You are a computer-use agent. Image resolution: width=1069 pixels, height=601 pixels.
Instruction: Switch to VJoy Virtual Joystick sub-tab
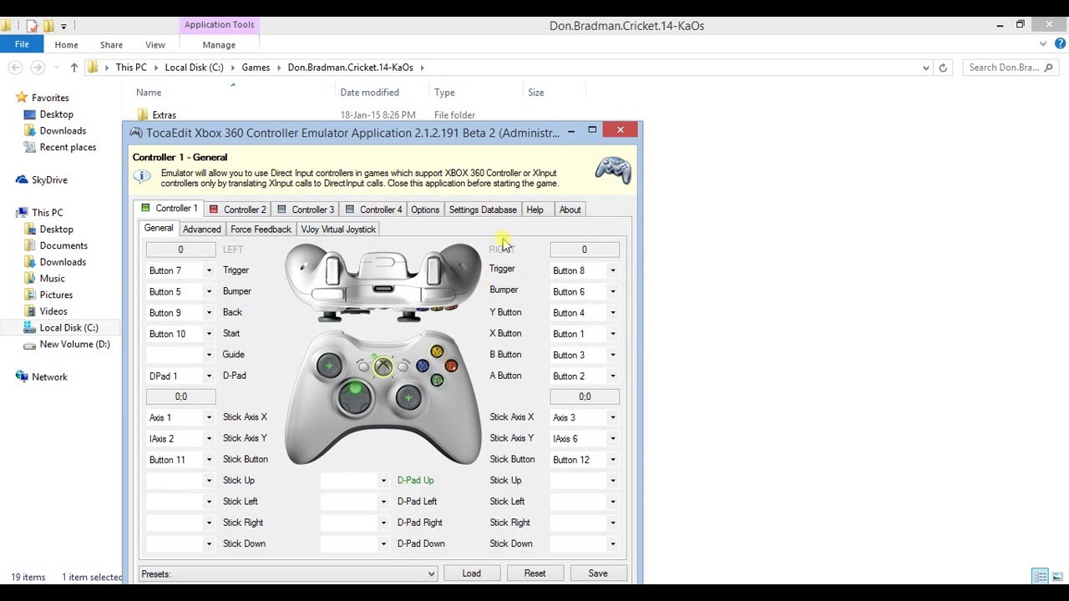point(338,230)
